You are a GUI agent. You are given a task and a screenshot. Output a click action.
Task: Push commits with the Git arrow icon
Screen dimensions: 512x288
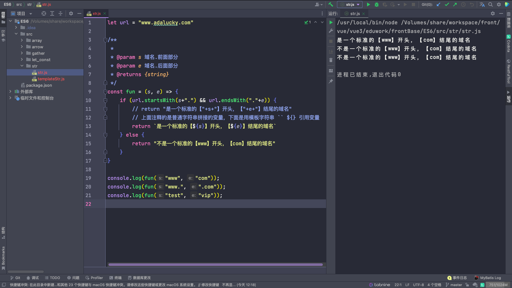click(455, 4)
